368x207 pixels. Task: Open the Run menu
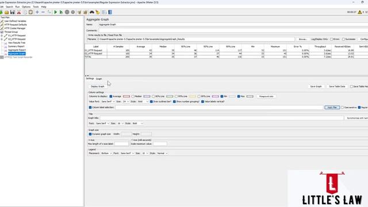[17, 7]
